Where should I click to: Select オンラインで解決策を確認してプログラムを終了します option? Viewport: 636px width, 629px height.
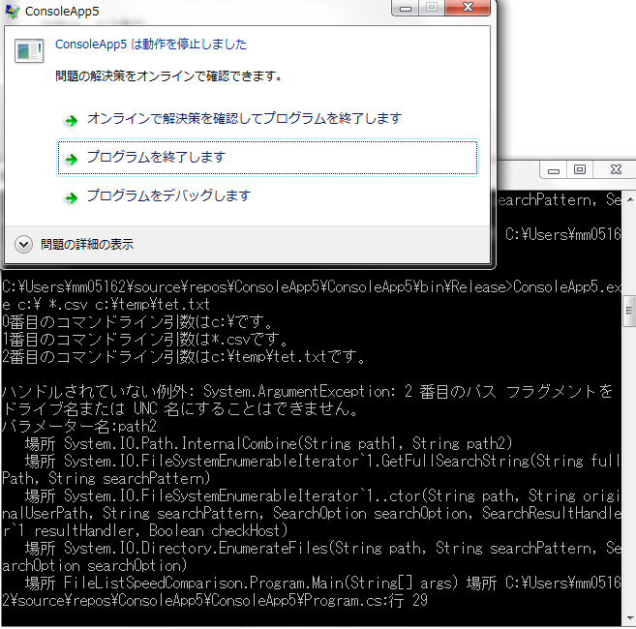click(x=243, y=119)
